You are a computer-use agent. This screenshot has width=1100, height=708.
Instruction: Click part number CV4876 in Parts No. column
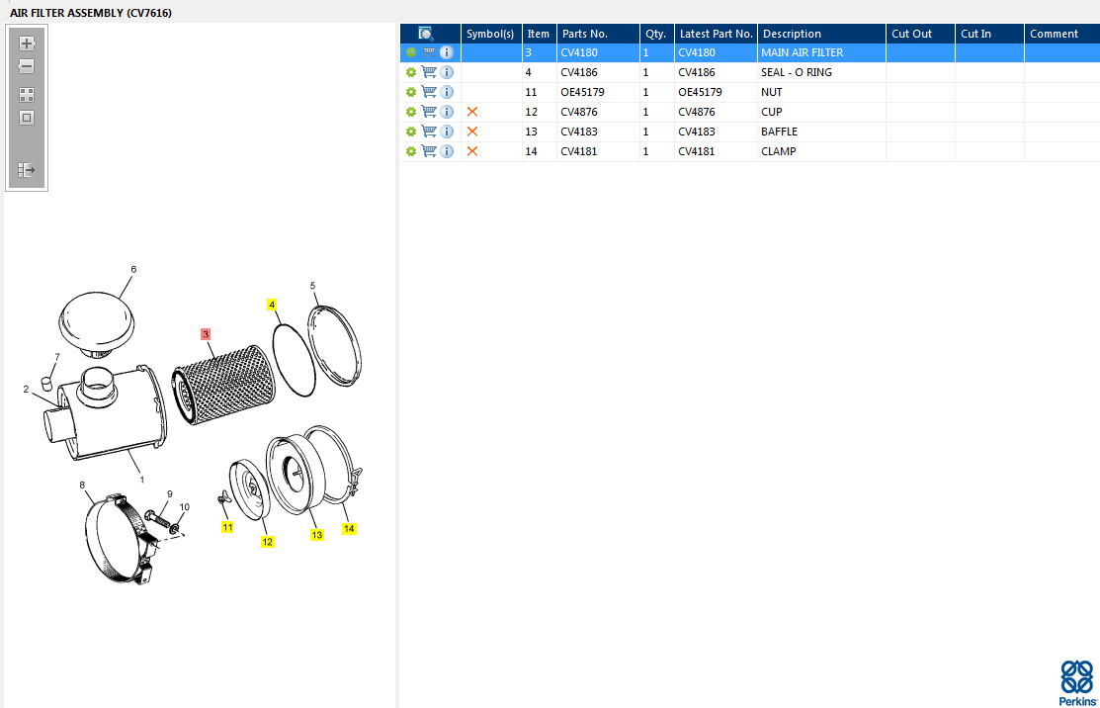click(579, 112)
